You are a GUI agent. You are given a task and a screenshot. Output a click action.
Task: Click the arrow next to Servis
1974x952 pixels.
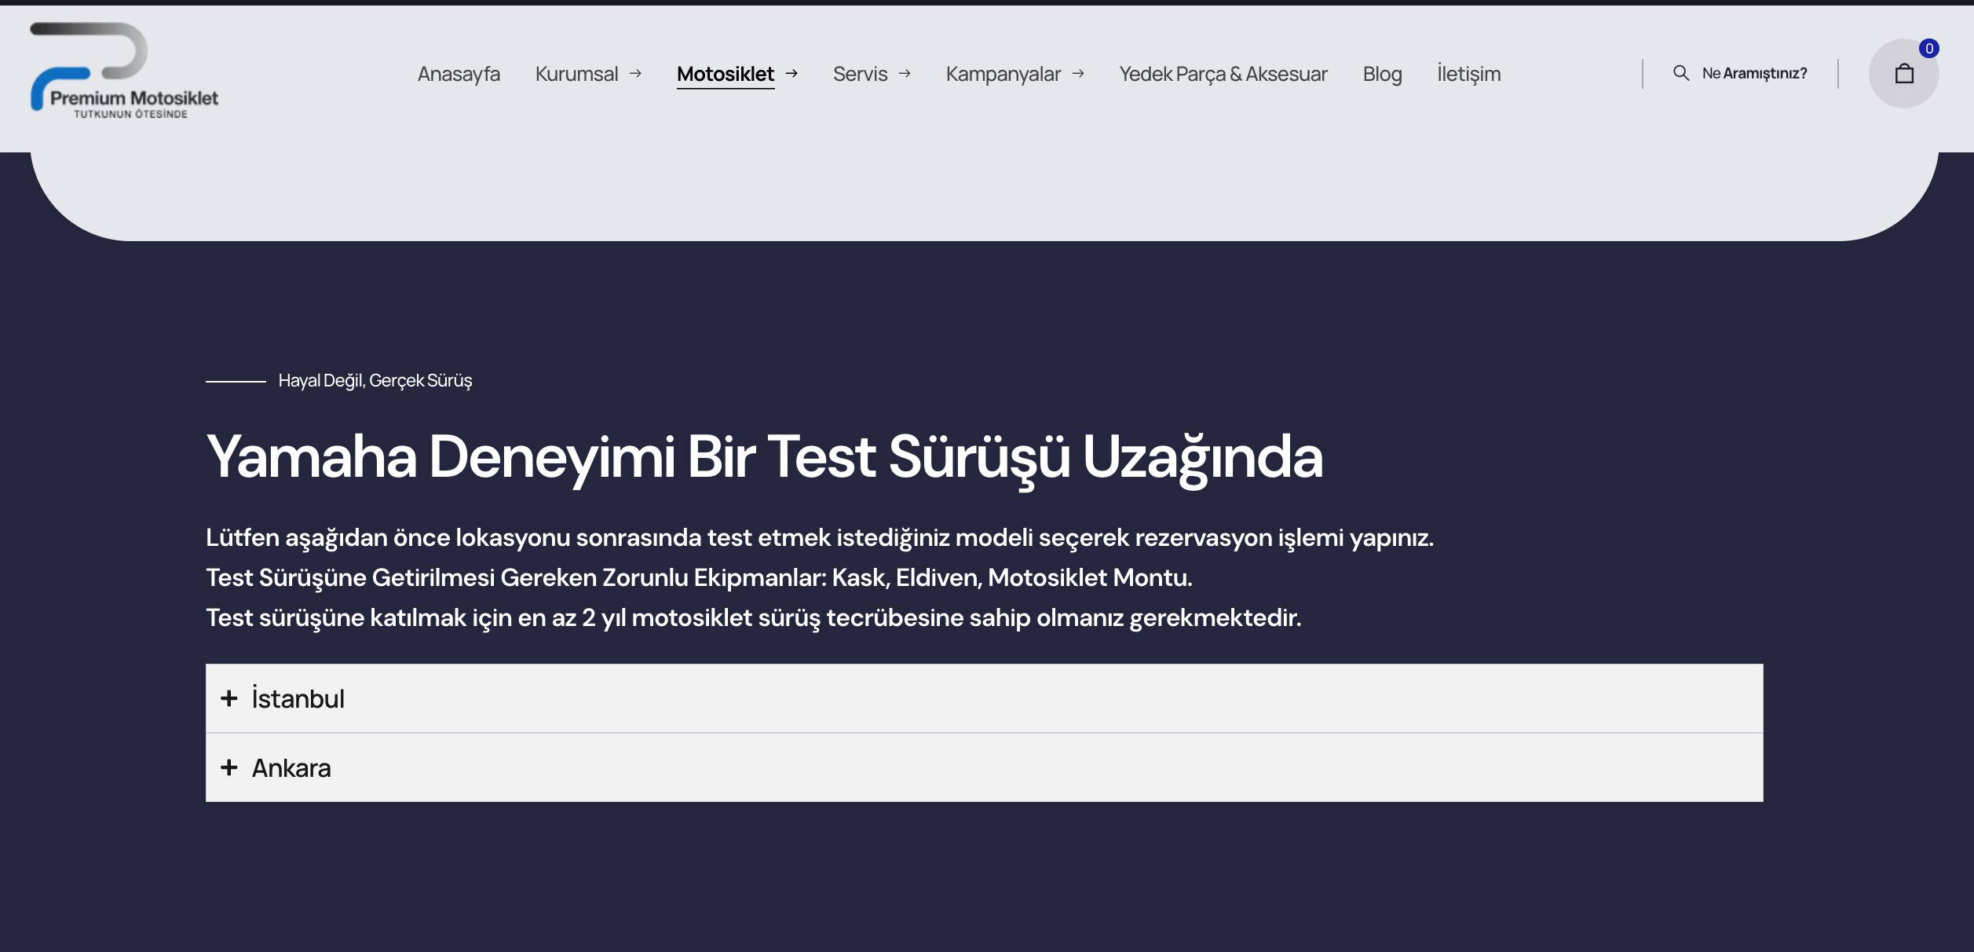tap(905, 74)
